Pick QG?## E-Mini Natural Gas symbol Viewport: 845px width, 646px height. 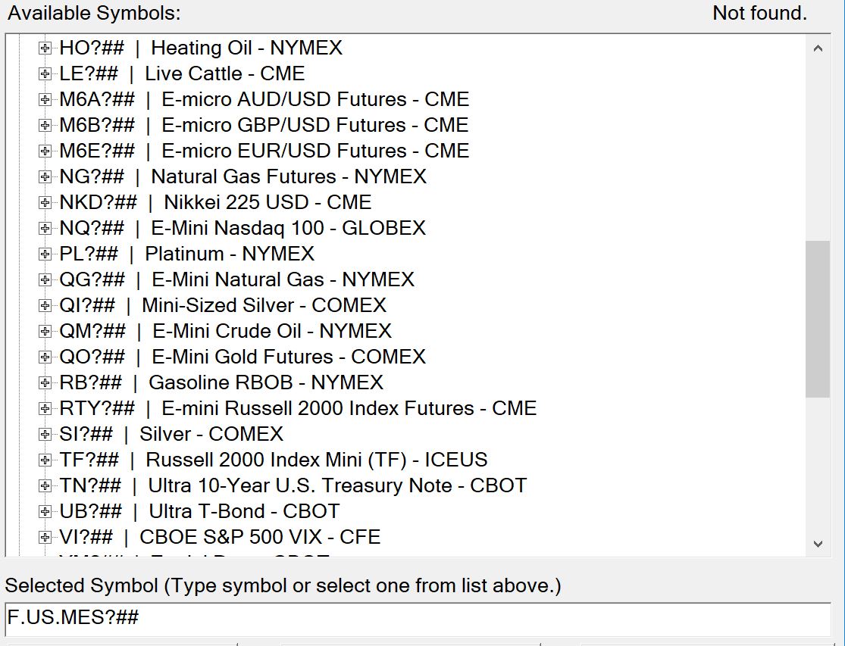(236, 280)
